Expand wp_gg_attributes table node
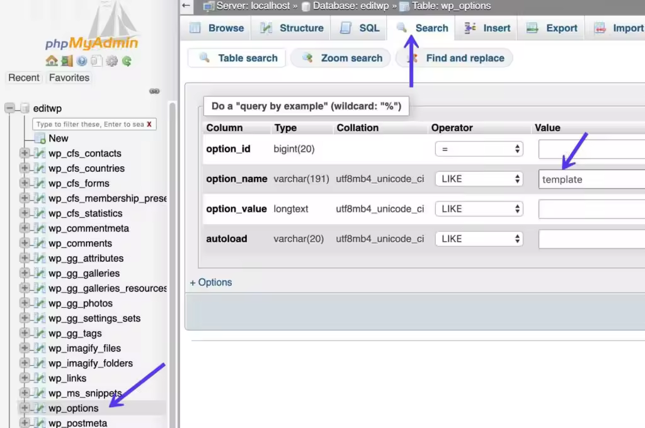645x428 pixels. point(25,258)
